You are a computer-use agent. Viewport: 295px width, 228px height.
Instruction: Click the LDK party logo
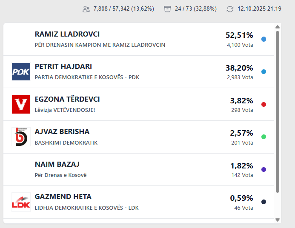click(21, 202)
